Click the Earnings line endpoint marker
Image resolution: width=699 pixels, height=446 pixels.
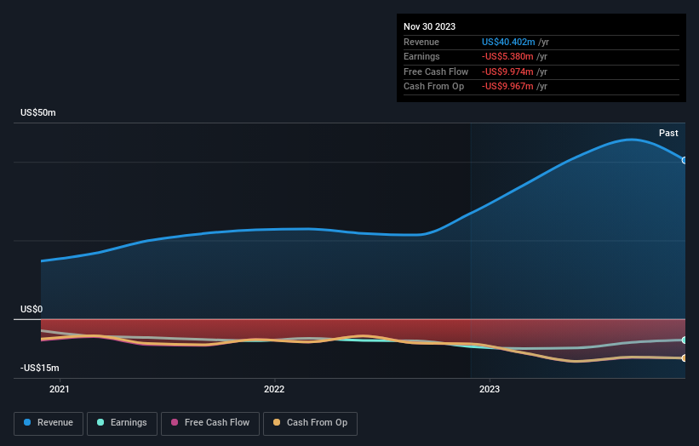tap(685, 340)
